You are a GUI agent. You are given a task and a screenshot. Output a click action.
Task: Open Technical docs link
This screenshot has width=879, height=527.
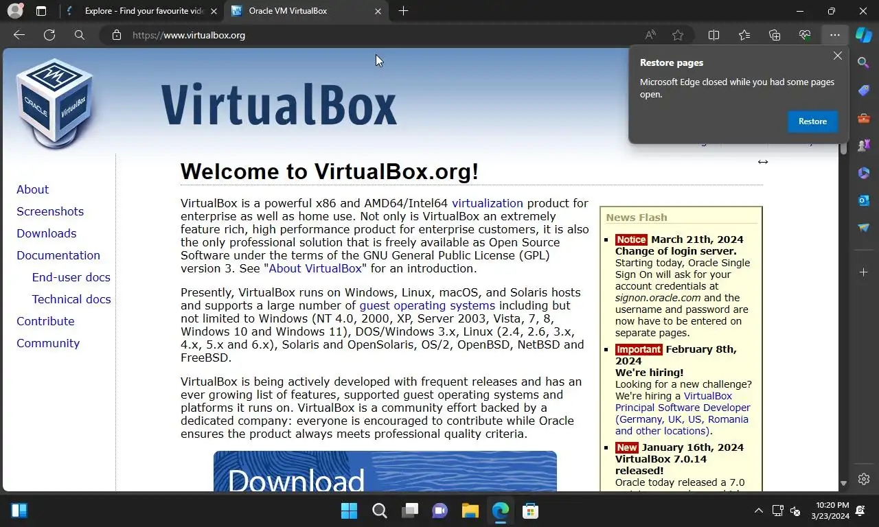(71, 299)
